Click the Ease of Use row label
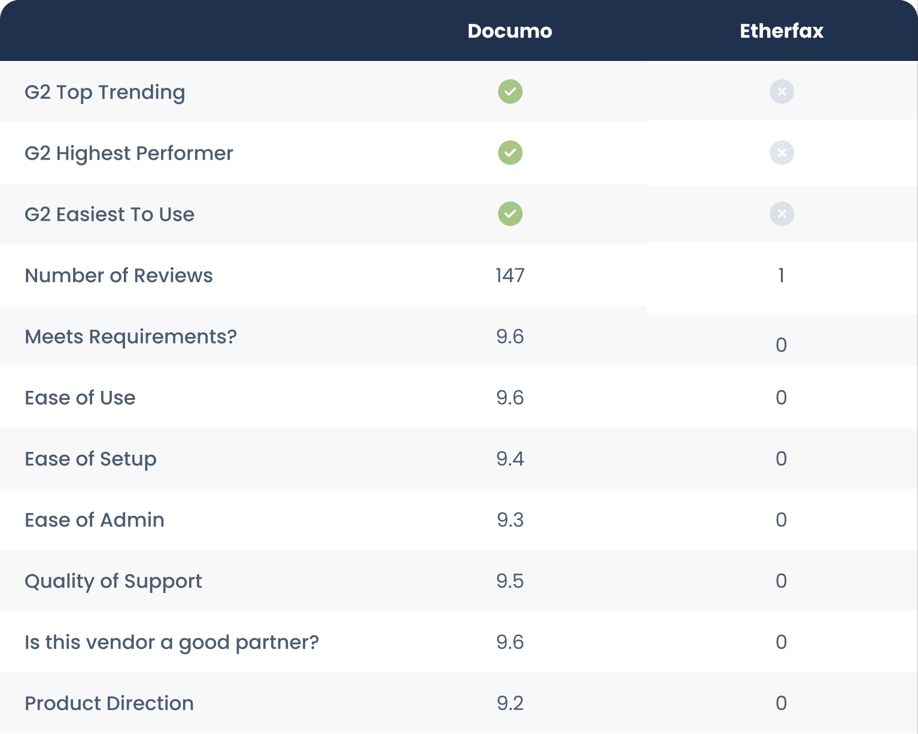Image resolution: width=918 pixels, height=734 pixels. pyautogui.click(x=80, y=397)
